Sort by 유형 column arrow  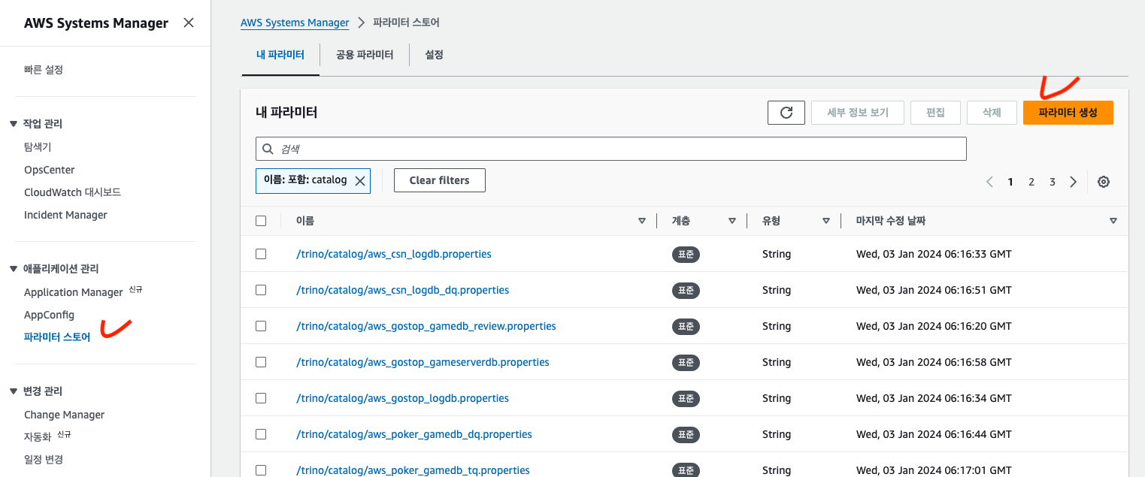tap(826, 221)
